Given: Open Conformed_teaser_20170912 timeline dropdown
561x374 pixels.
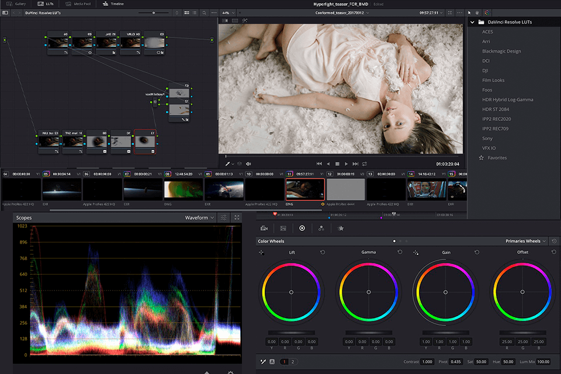Looking at the screenshot, I should (x=342, y=13).
